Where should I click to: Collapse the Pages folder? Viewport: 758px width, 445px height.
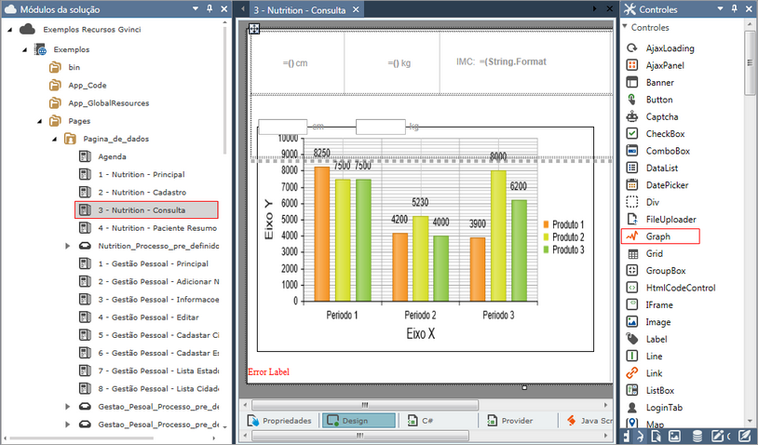point(40,121)
